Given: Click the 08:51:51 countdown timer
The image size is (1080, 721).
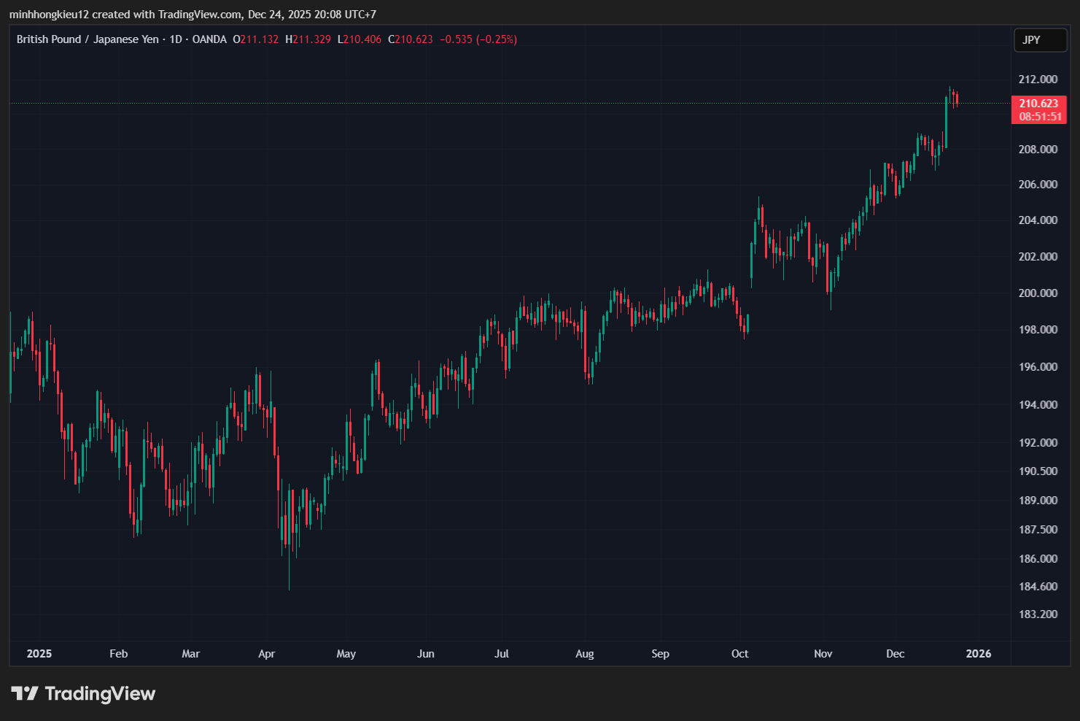Looking at the screenshot, I should pyautogui.click(x=1040, y=117).
